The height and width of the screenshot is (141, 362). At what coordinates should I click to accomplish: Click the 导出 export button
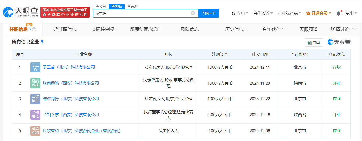pyautogui.click(x=314, y=42)
